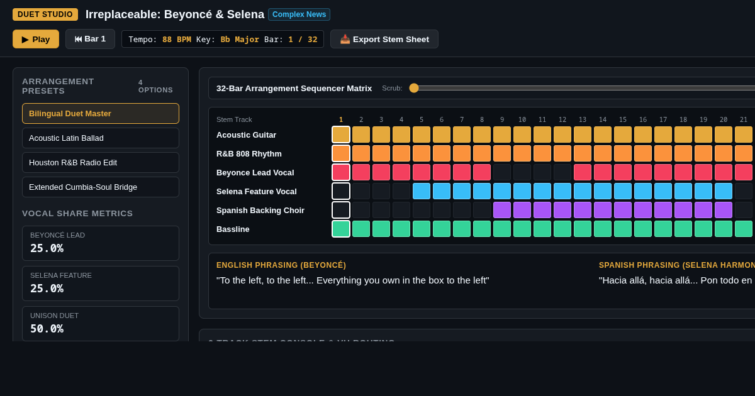Click the Key Bb Major readout
The height and width of the screenshot is (396, 755).
coord(228,39)
